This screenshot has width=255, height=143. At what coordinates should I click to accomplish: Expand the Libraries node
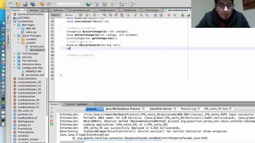pyautogui.click(x=14, y=57)
